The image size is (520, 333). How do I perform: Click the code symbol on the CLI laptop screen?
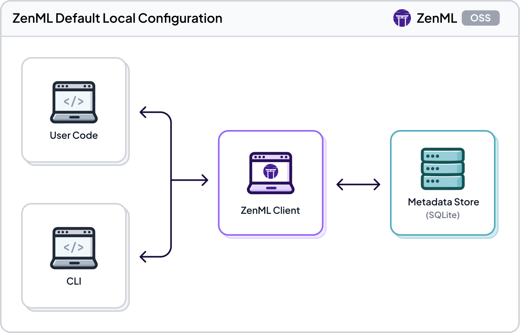74,248
